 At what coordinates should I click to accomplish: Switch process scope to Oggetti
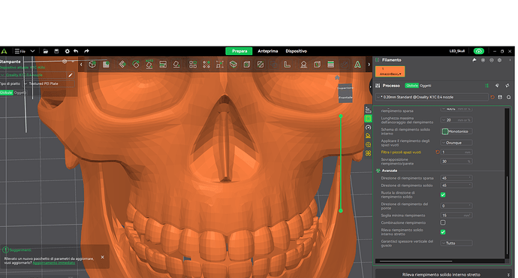point(426,86)
